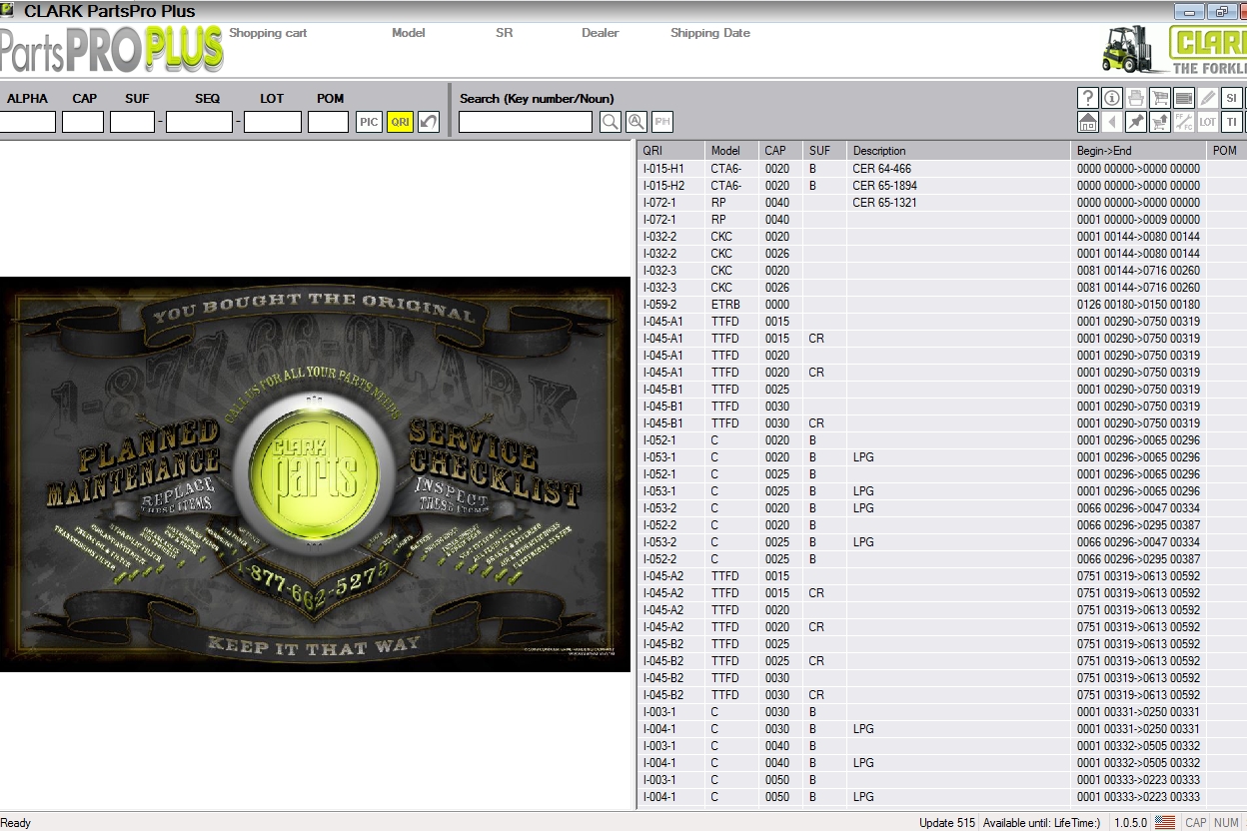Screen dimensions: 1247x831
Task: Click the US flag icon in status bar
Action: [x=1165, y=823]
